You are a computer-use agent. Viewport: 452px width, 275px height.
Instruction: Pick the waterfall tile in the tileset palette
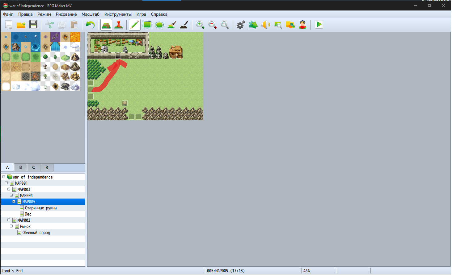click(55, 47)
